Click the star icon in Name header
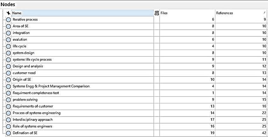Image resolution: width=268 pixels, height=137 pixels. [x=8, y=13]
